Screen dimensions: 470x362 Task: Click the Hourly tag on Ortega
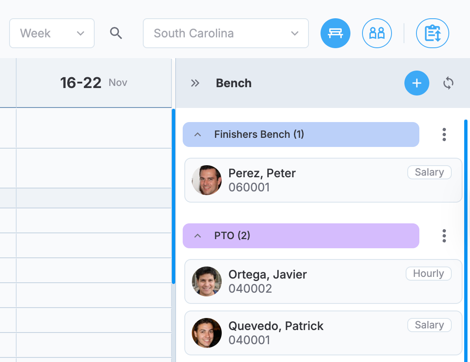click(x=428, y=274)
